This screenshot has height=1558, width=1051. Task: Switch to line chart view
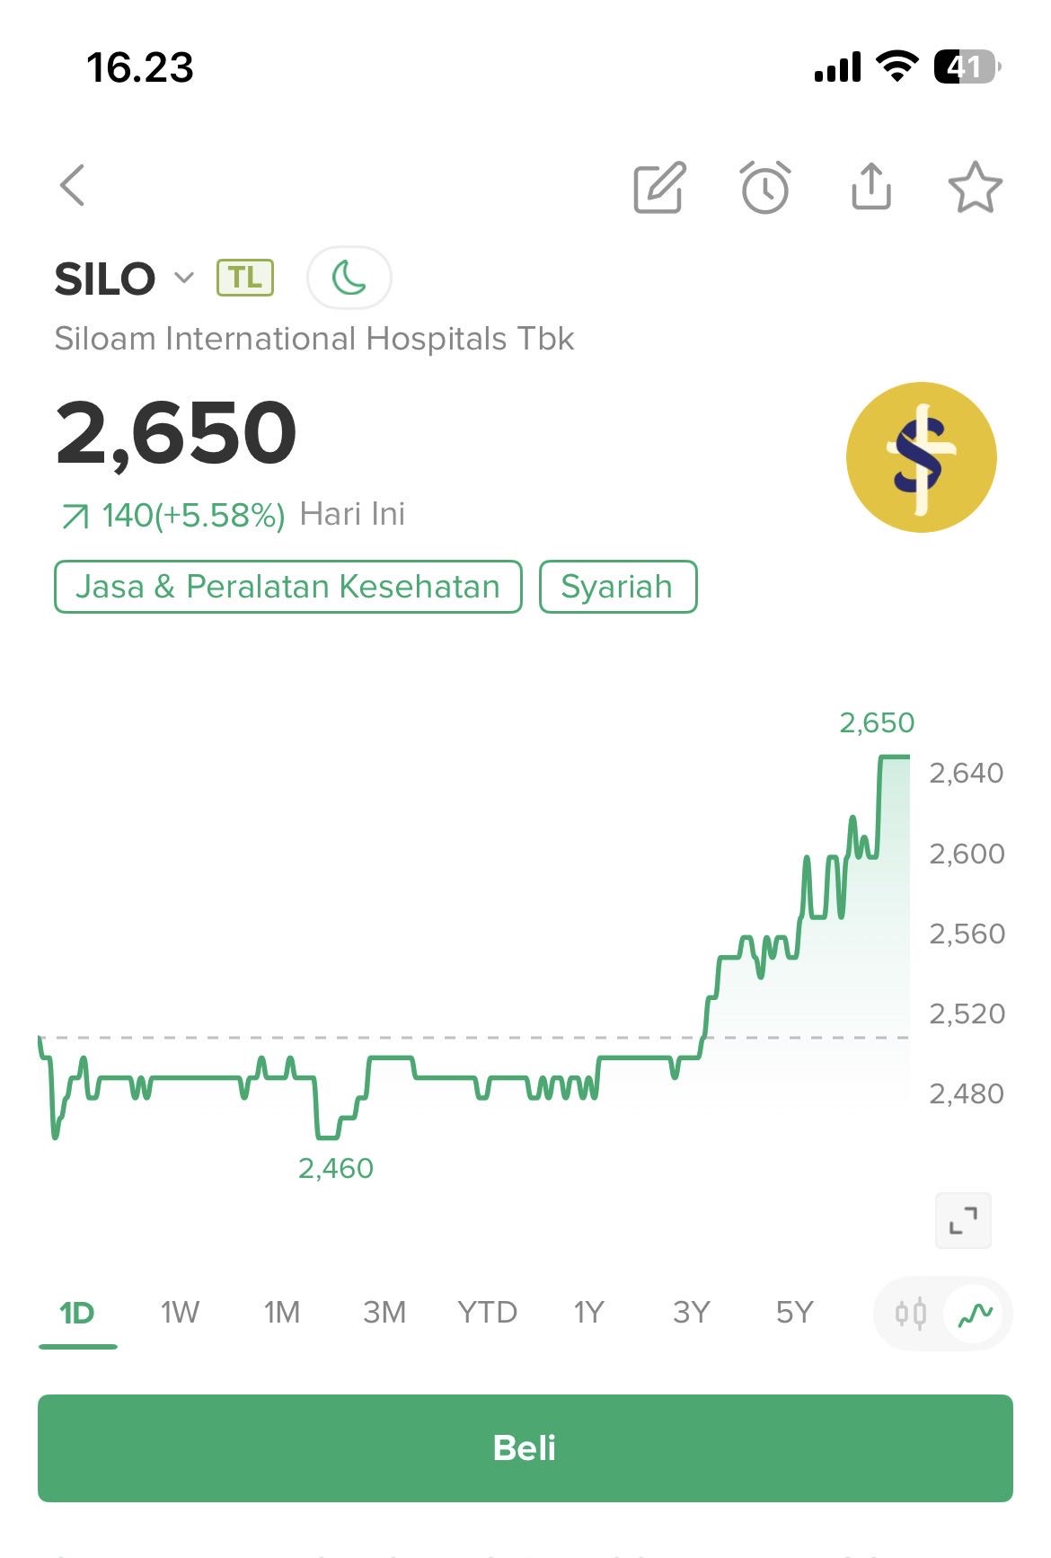click(x=975, y=1315)
